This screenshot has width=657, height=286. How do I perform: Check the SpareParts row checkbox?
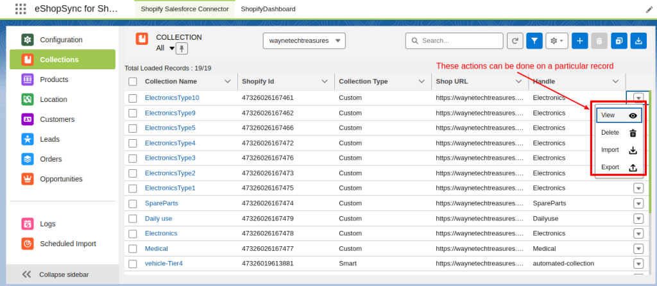coord(133,203)
